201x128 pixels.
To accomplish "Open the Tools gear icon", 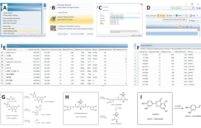I will [x=177, y=16].
